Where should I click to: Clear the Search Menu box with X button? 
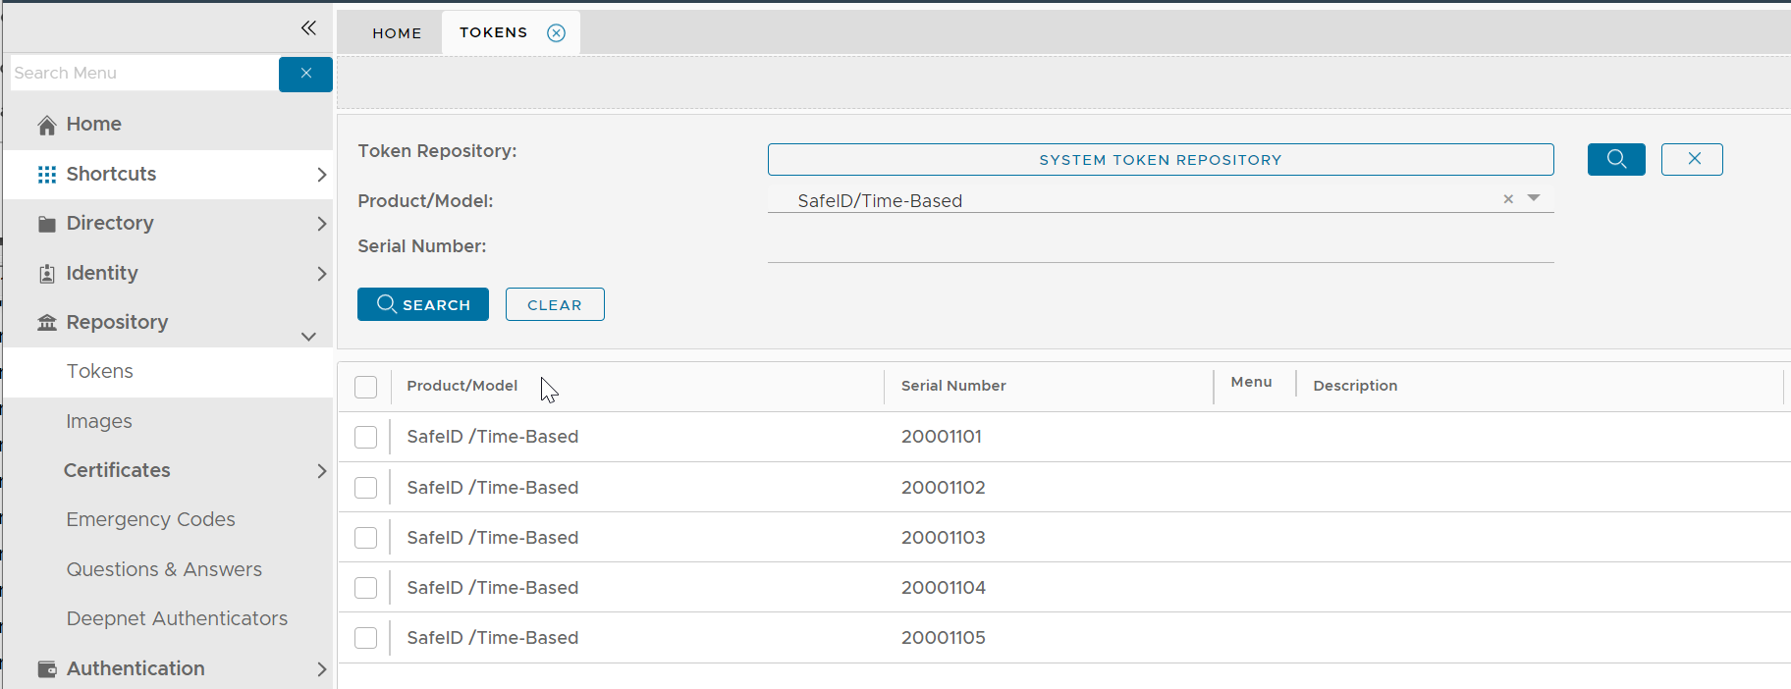305,74
